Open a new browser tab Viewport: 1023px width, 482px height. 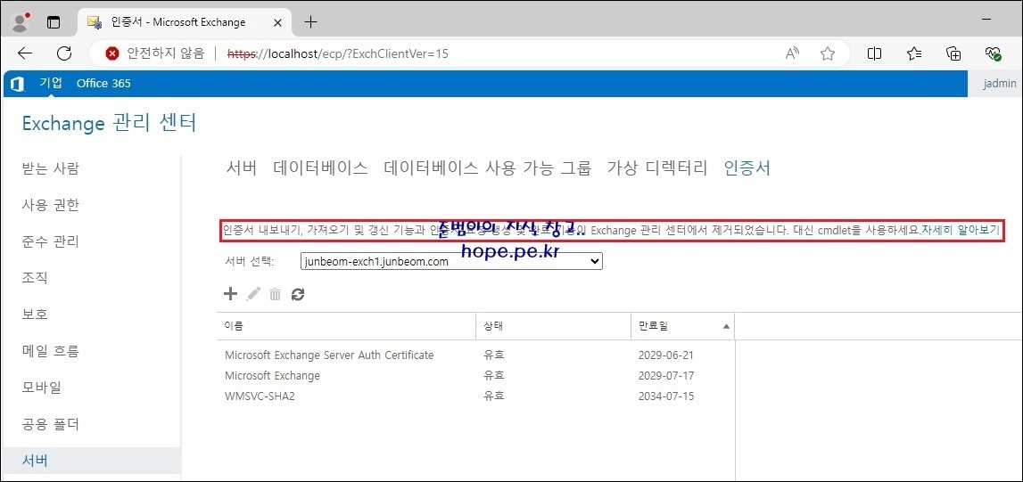point(311,22)
